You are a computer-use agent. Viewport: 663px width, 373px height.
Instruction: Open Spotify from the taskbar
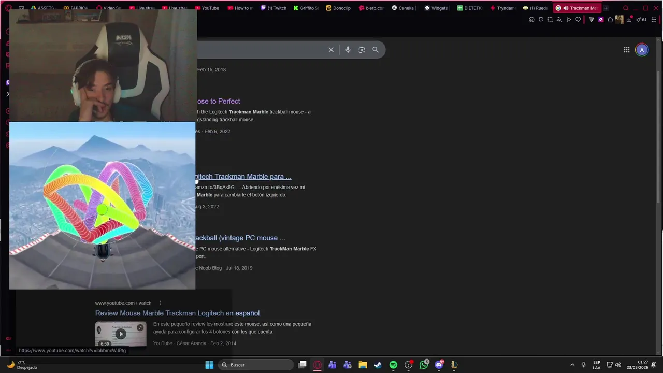(x=393, y=365)
